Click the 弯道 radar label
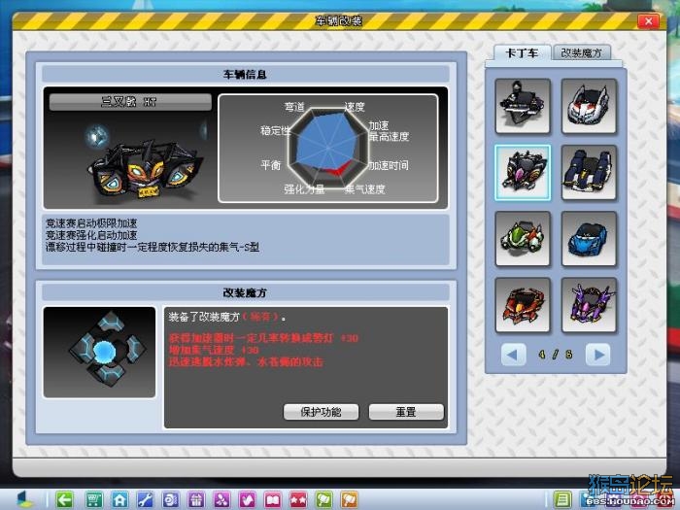 (294, 107)
